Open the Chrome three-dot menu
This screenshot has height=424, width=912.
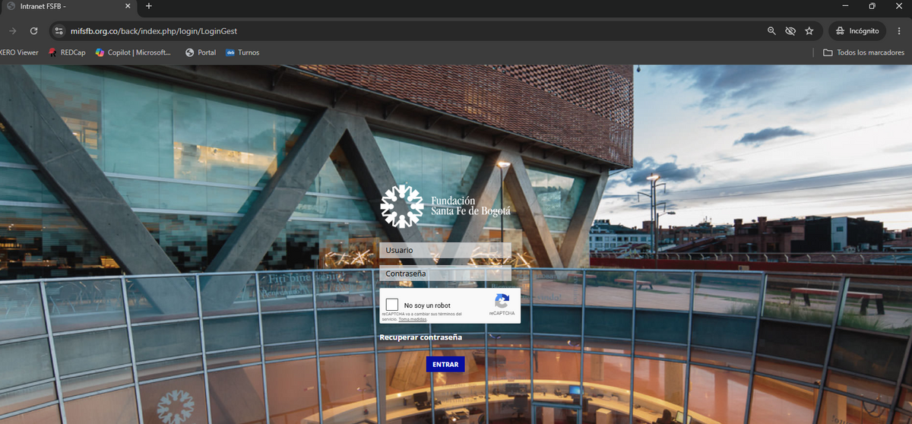(x=901, y=31)
